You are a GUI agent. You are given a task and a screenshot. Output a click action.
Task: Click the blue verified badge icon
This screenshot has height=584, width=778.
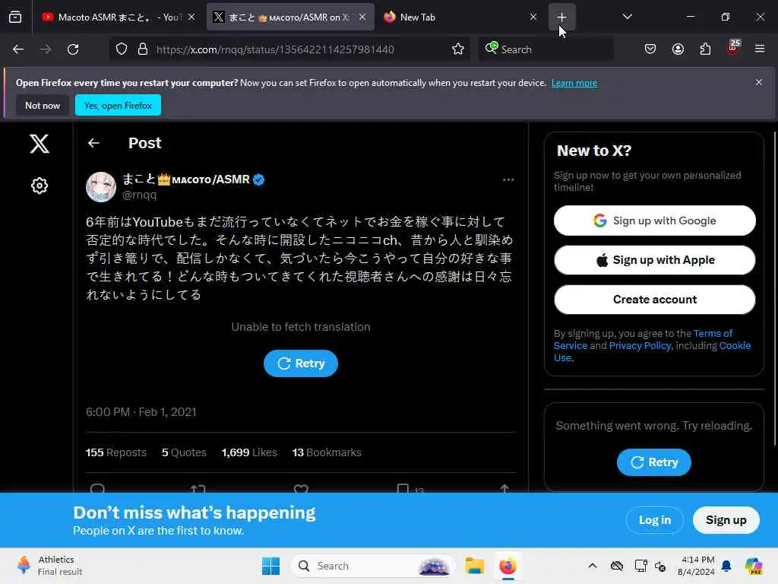[258, 179]
